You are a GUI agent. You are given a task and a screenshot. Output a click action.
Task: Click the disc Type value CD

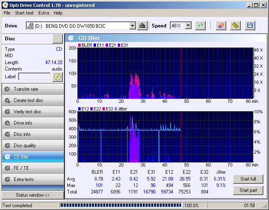click(x=59, y=49)
